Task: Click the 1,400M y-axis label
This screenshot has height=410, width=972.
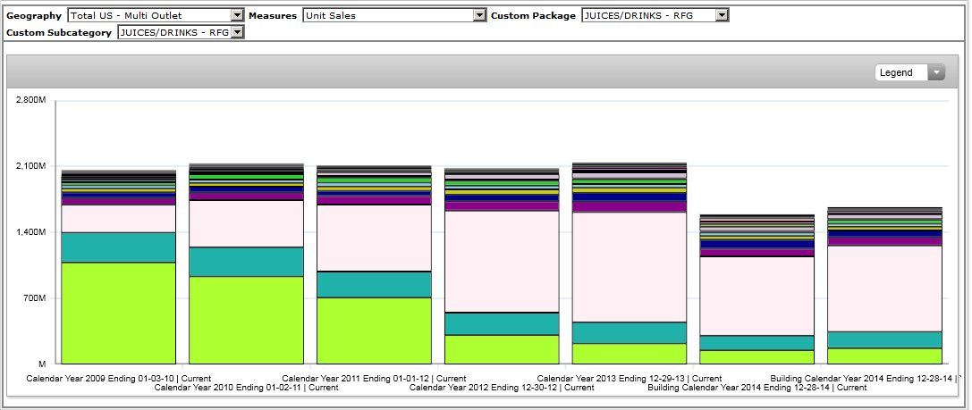Action: click(x=30, y=232)
